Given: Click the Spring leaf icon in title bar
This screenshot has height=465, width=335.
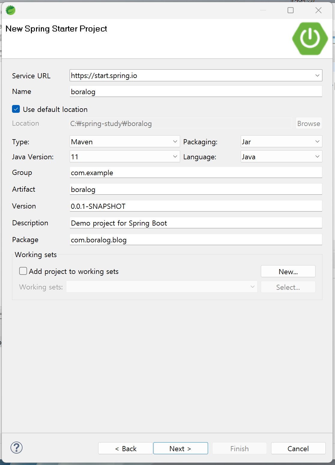Looking at the screenshot, I should pyautogui.click(x=11, y=10).
